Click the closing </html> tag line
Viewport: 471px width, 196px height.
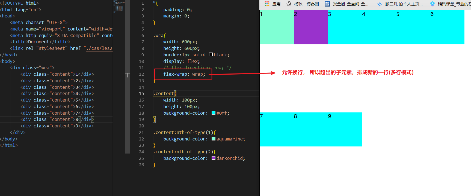click(x=9, y=145)
